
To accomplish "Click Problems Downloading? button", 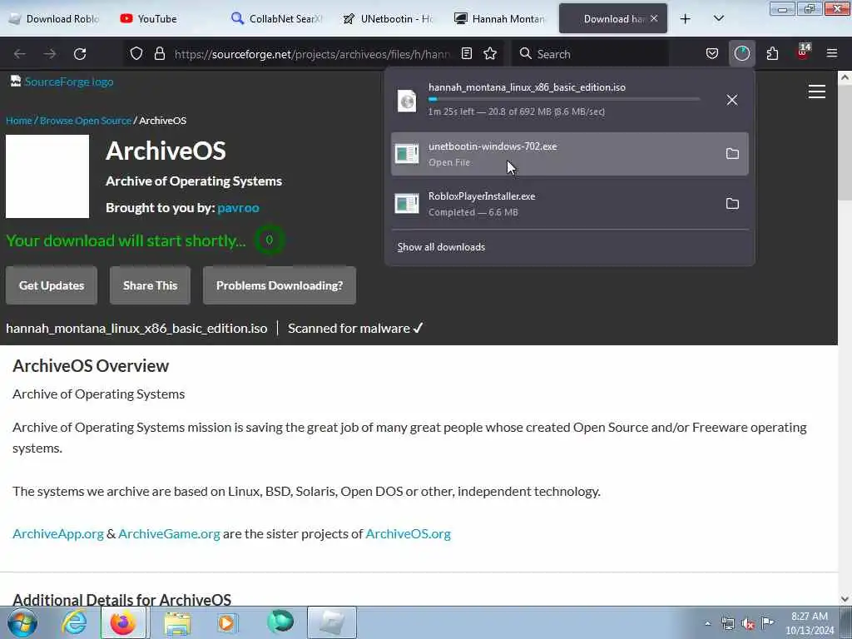I will (280, 285).
